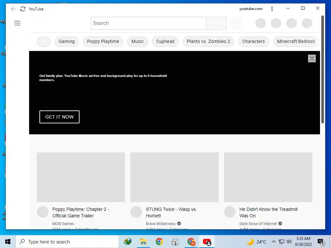The width and height of the screenshot is (331, 248).
Task: Click the youtube.com address label
Action: [x=251, y=9]
